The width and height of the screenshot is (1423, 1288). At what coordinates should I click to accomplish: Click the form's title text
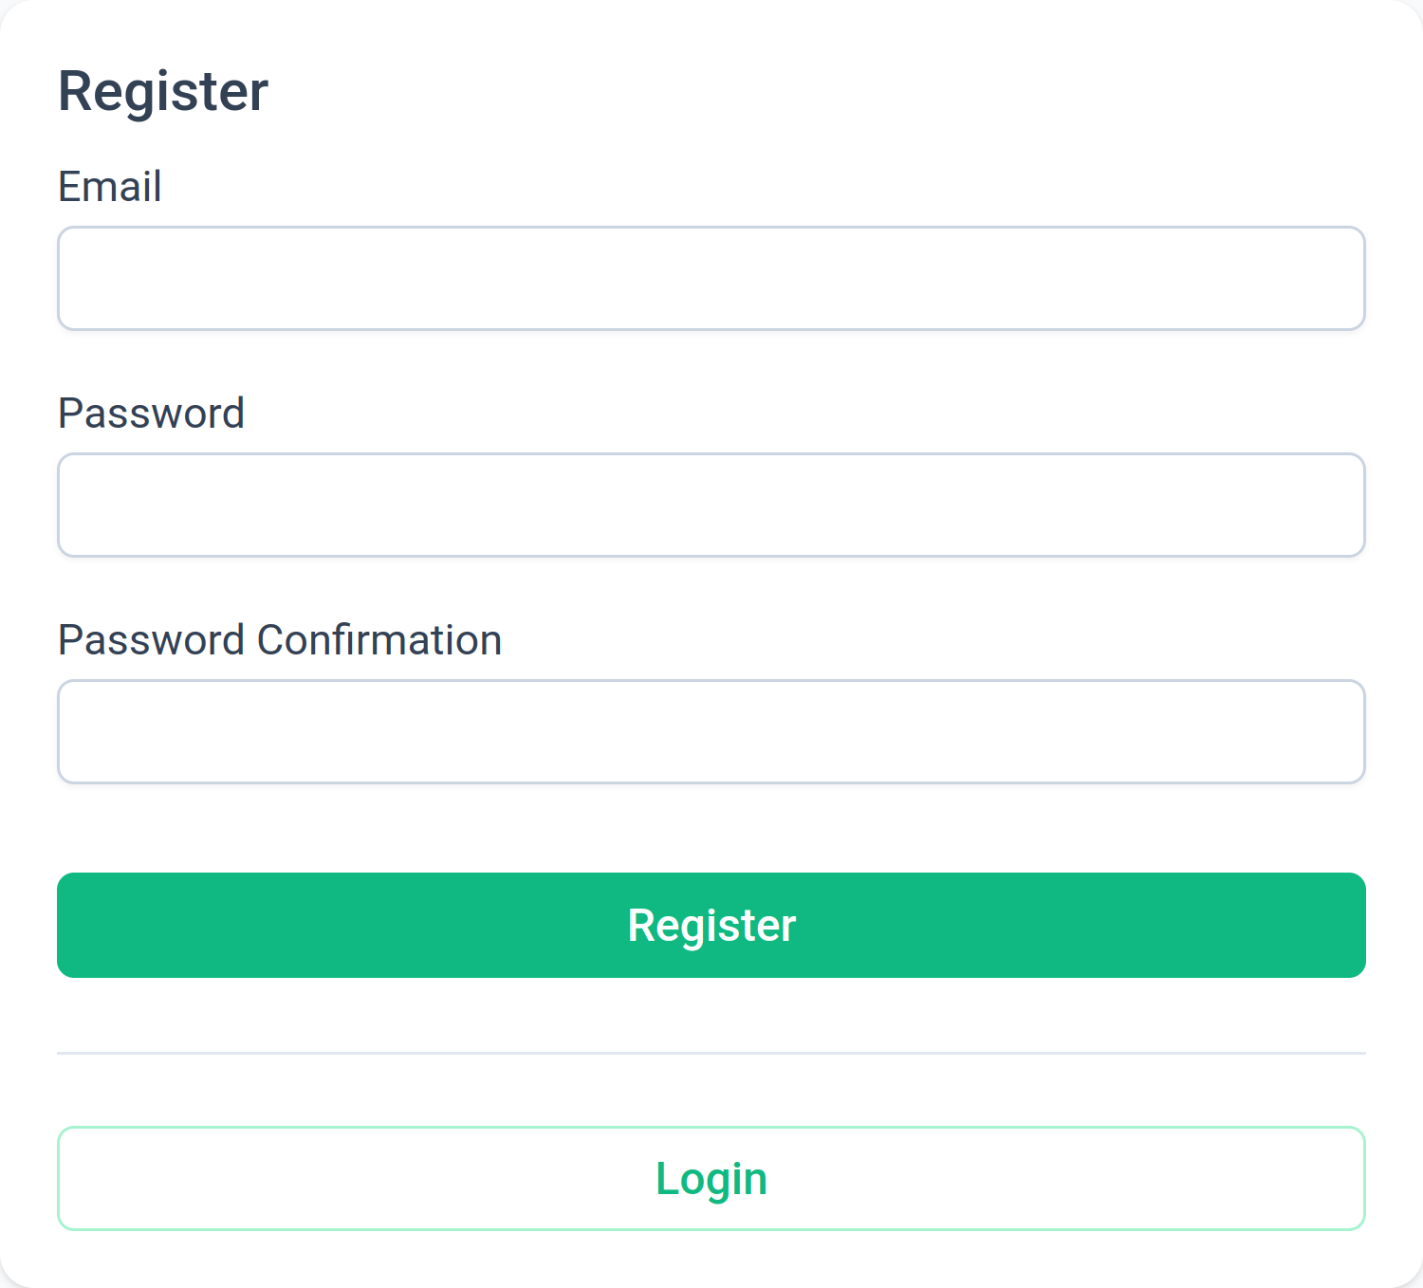162,90
